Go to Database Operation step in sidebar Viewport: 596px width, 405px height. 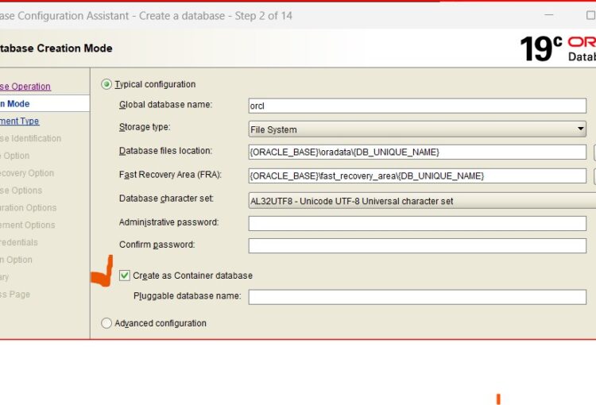[25, 87]
